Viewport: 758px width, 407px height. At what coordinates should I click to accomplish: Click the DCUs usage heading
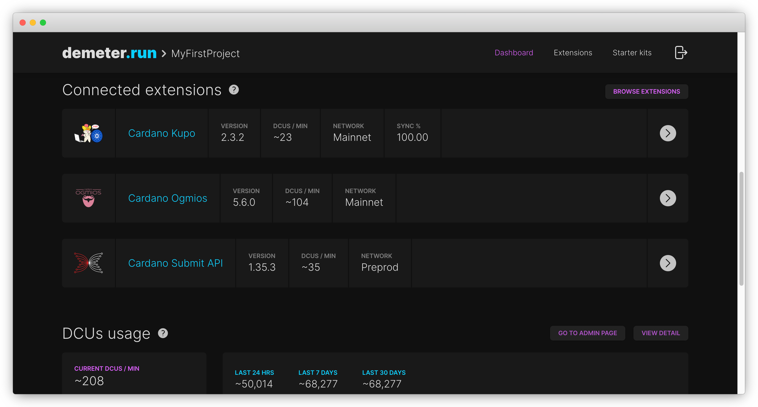coord(106,334)
